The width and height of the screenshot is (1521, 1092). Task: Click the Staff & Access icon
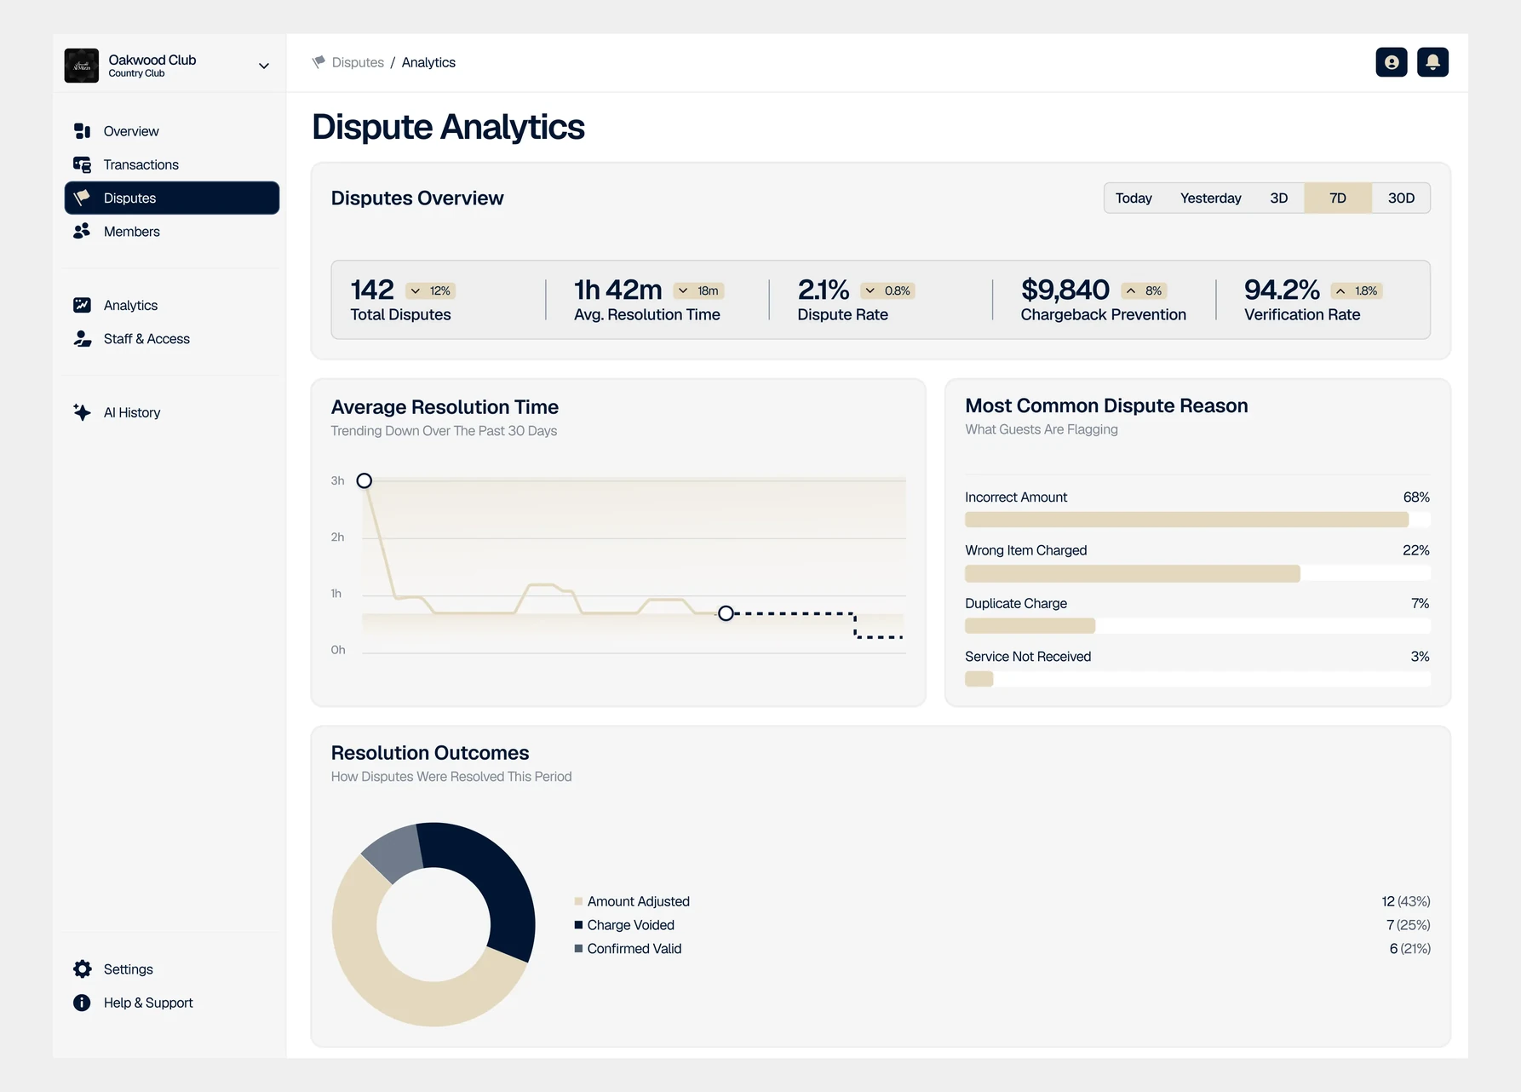click(x=82, y=338)
